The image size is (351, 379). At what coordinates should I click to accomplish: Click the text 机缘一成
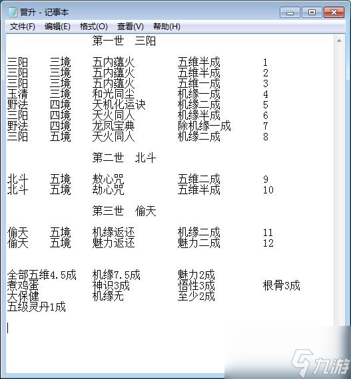(x=198, y=94)
